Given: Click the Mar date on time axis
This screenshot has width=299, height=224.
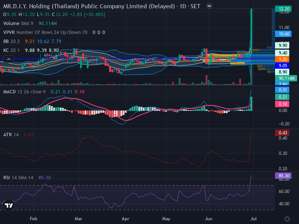Looking at the screenshot, I should point(78,219).
